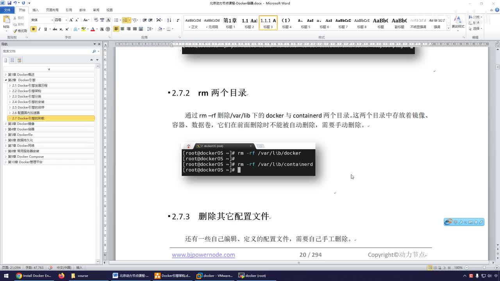The height and width of the screenshot is (281, 500).
Task: Open the Windows Start button
Action: pyautogui.click(x=6, y=276)
